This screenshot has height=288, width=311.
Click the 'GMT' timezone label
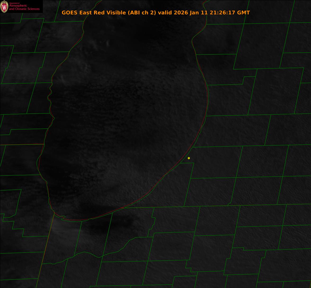click(244, 12)
